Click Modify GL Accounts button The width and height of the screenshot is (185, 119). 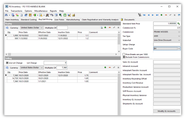tap(167, 111)
